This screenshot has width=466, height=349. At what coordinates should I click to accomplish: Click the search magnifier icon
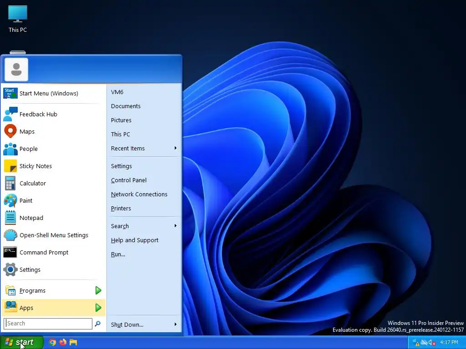97,324
